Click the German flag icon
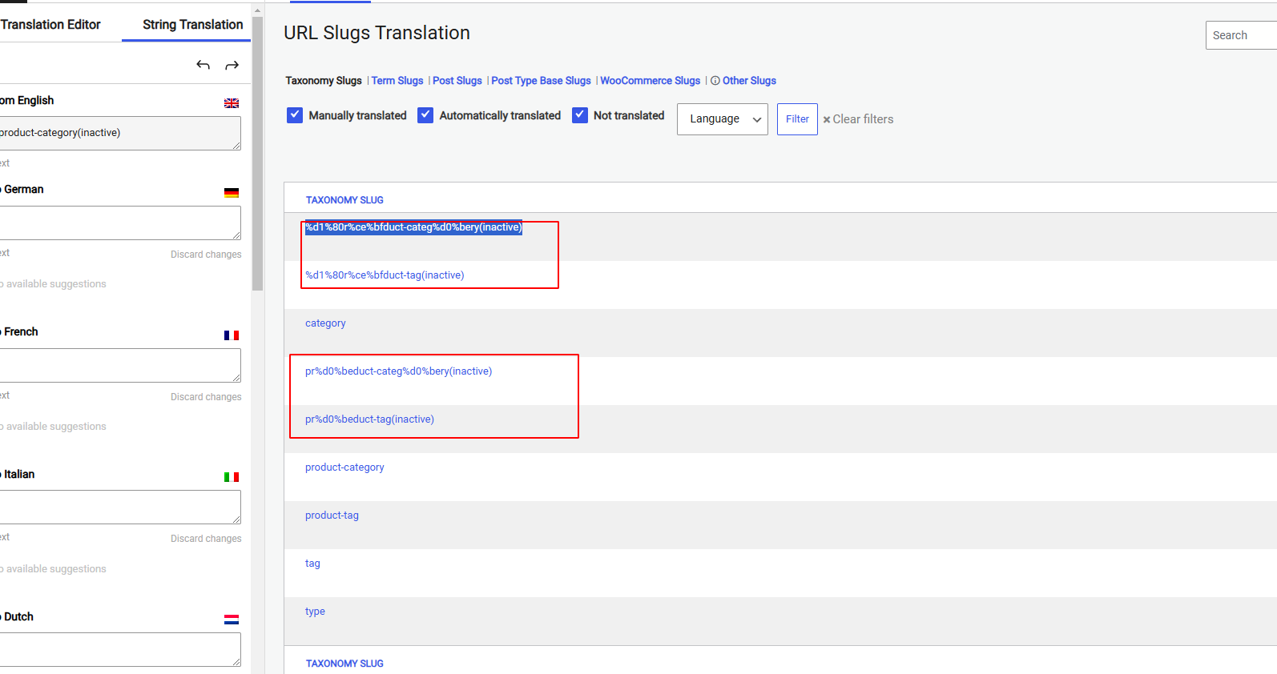This screenshot has height=674, width=1277. pos(232,193)
